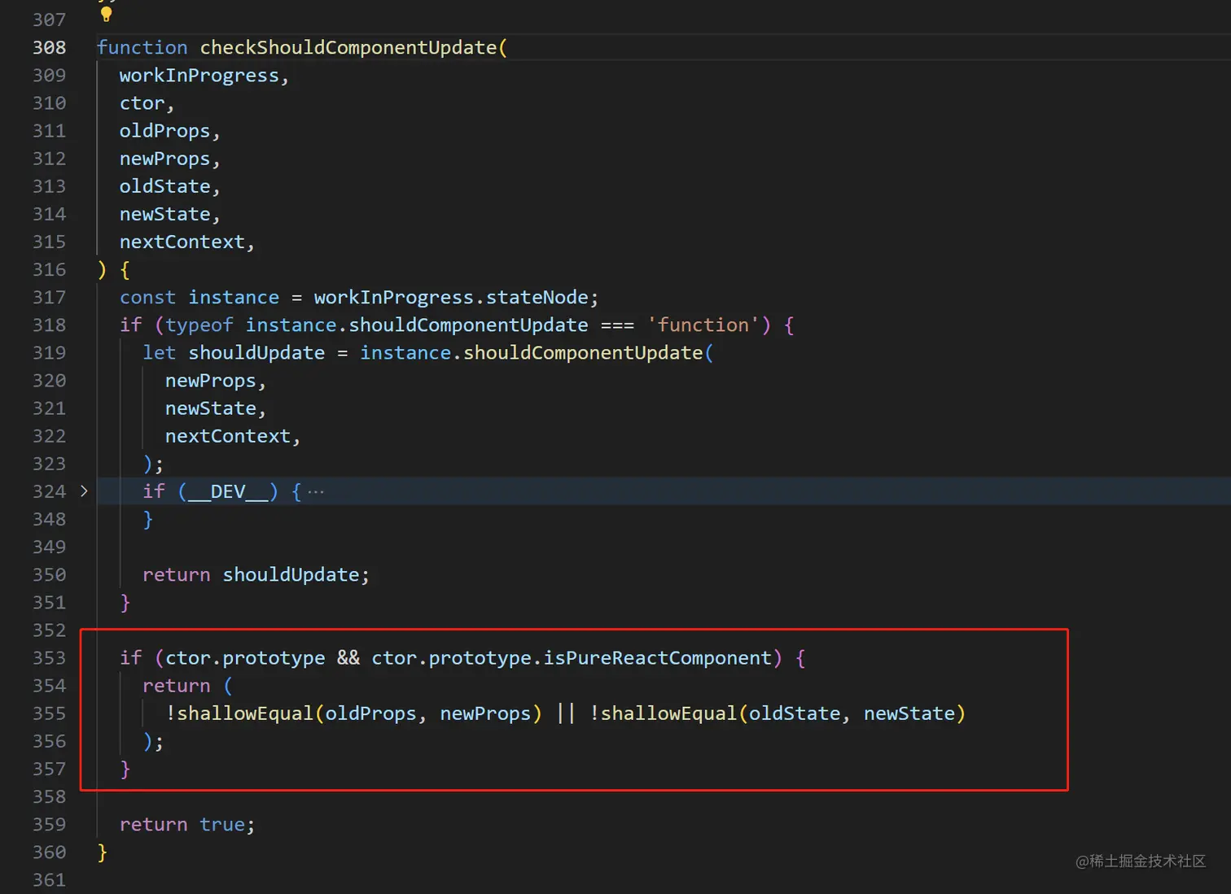This screenshot has width=1231, height=894.
Task: Click line number 351 in the gutter
Action: point(50,602)
